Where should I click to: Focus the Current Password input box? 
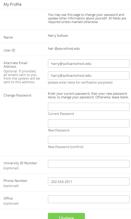89,107
